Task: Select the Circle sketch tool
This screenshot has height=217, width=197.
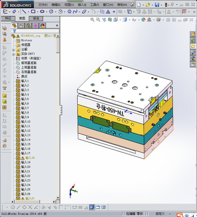Action: coord(51,12)
